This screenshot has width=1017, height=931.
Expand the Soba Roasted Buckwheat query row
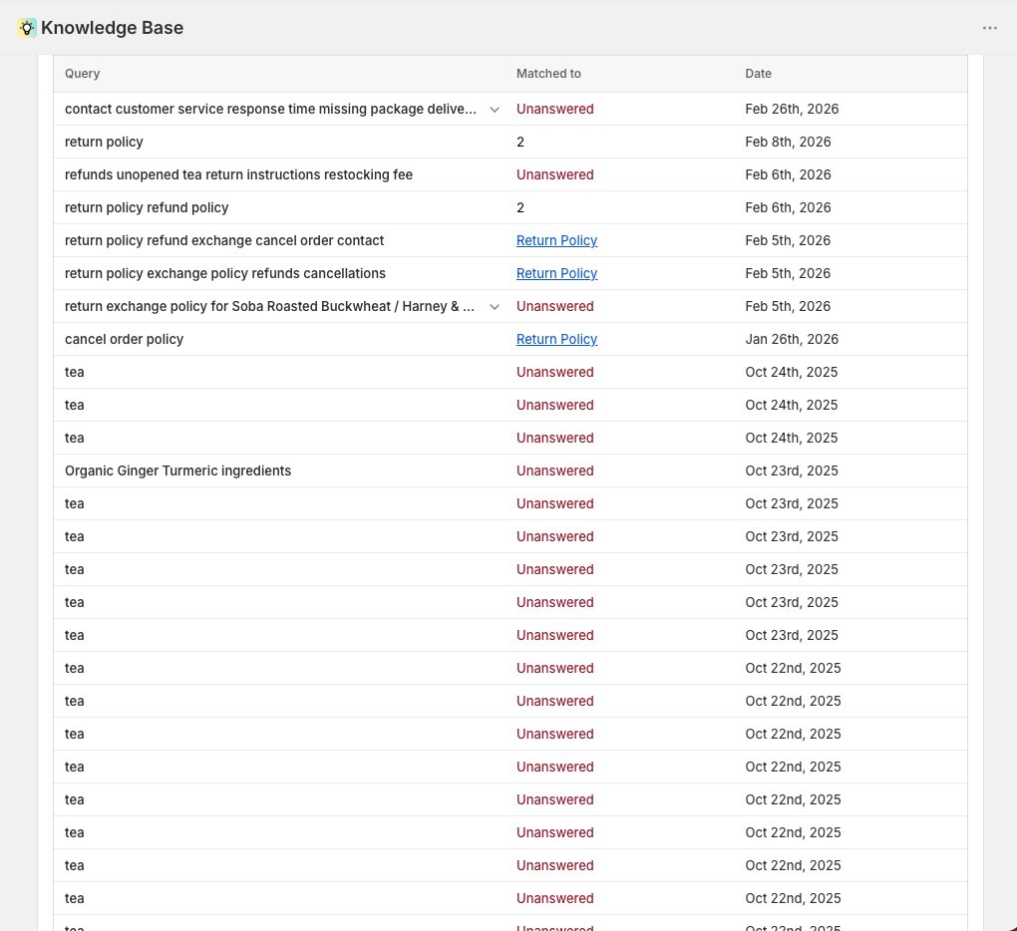click(495, 307)
